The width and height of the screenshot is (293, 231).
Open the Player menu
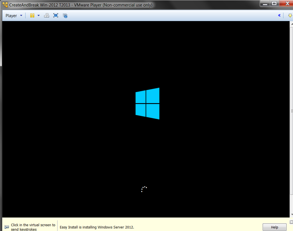[11, 16]
